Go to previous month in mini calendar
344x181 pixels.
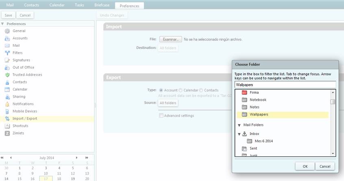click(11, 157)
